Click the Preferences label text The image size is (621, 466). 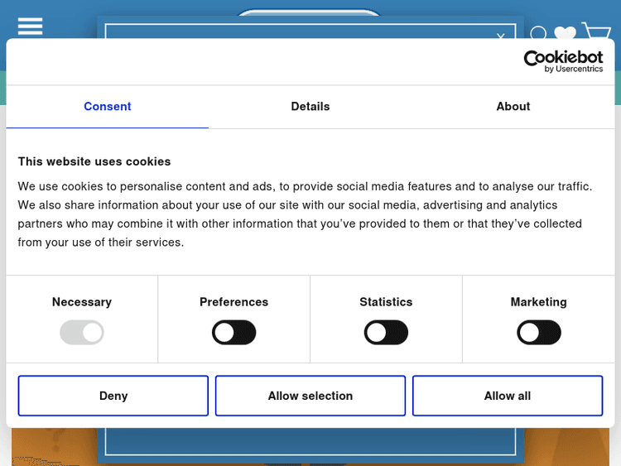234,302
